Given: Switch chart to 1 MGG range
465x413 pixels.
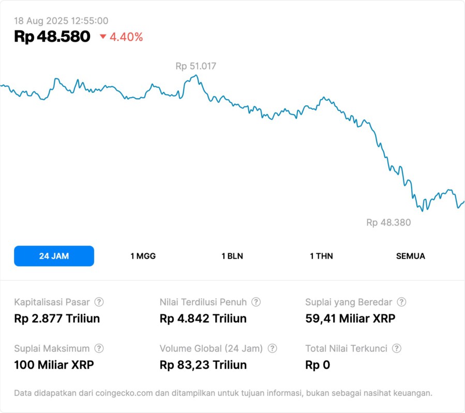Looking at the screenshot, I should point(143,256).
